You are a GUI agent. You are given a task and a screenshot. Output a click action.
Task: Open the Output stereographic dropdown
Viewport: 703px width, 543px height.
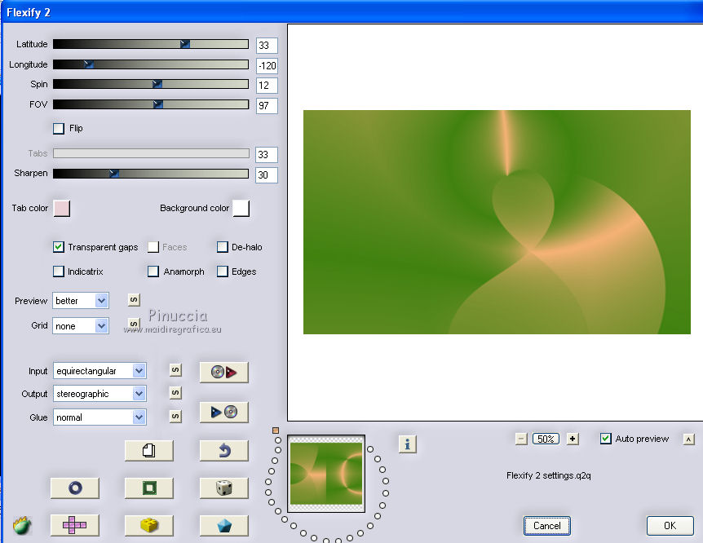coord(99,394)
